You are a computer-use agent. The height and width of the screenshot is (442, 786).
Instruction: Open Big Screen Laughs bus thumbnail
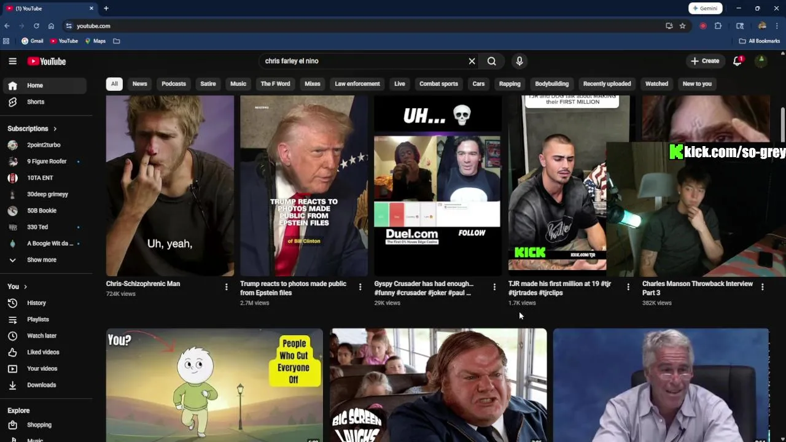coord(438,385)
